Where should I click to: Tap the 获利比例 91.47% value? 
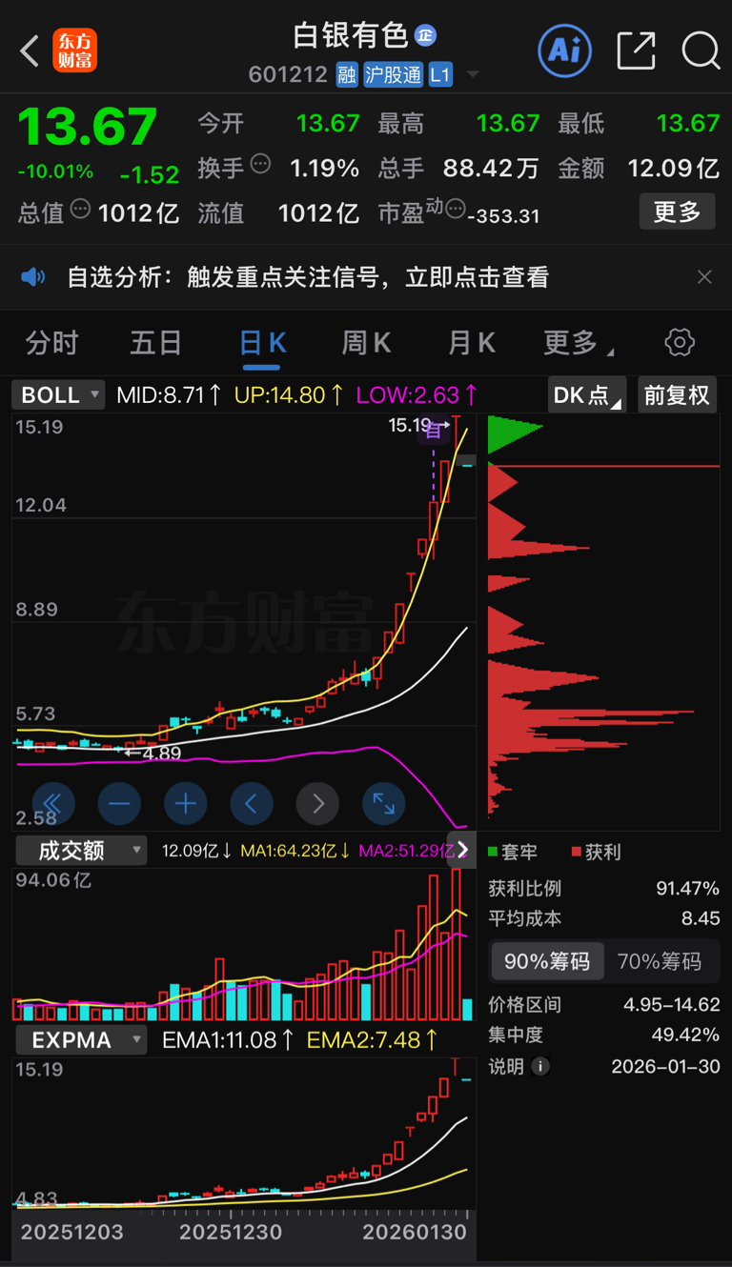(687, 889)
